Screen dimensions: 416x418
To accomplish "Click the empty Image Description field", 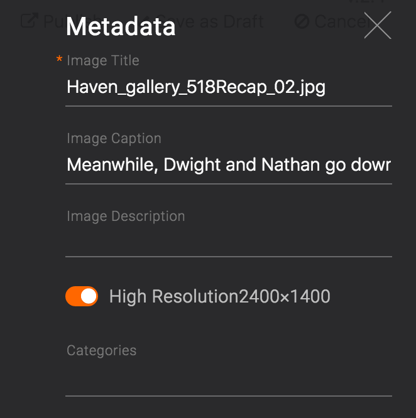I will [228, 243].
